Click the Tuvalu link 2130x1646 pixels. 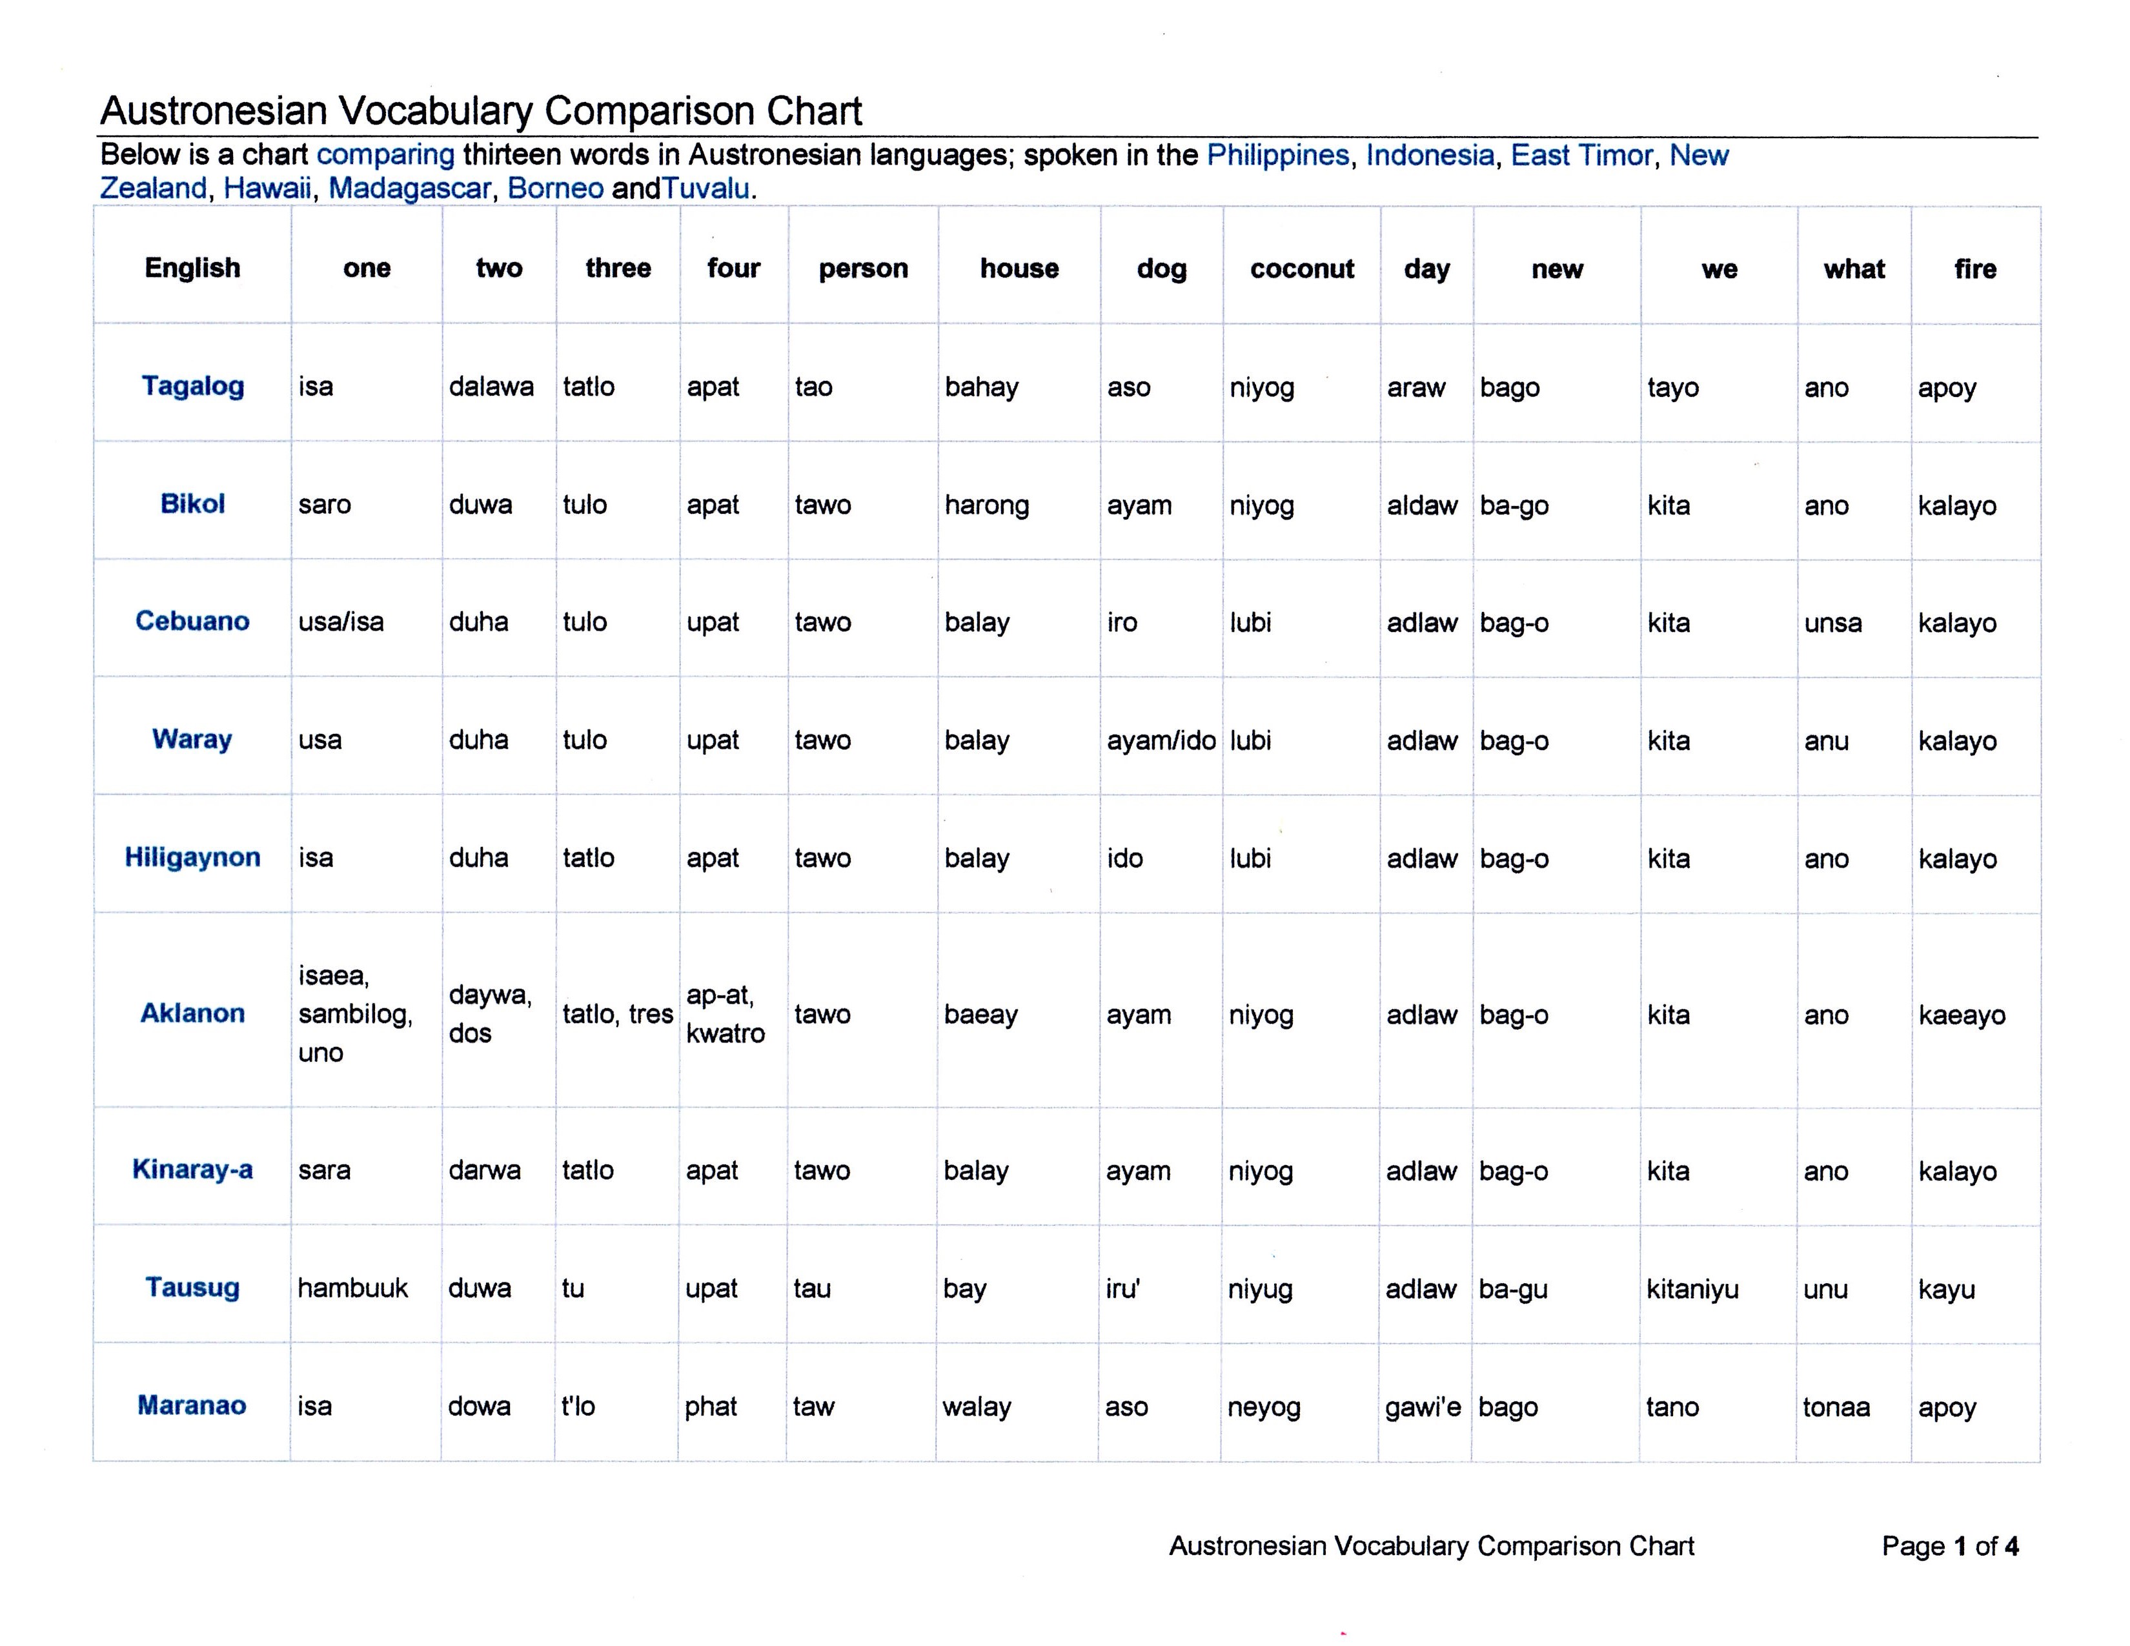(706, 188)
